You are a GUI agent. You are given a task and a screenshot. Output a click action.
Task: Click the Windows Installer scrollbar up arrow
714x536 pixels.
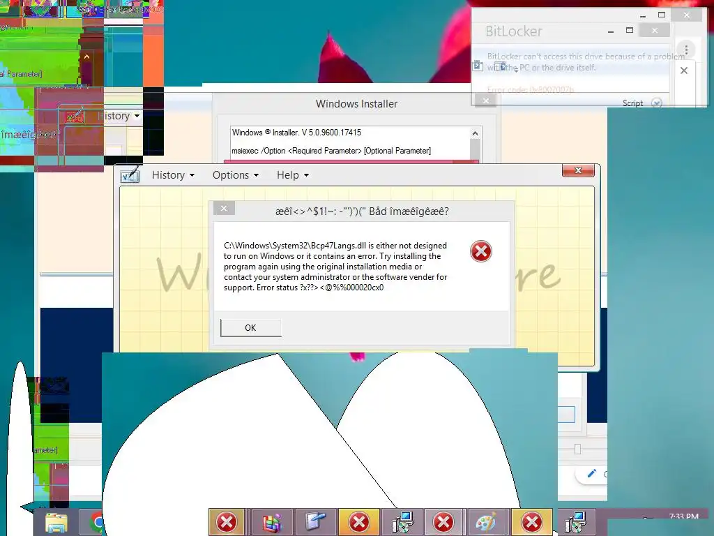click(x=475, y=133)
